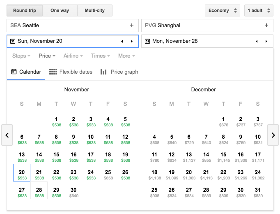Viewport: 280px width, 214px height.
Task: Click the Price graph bar icon
Action: (103, 72)
